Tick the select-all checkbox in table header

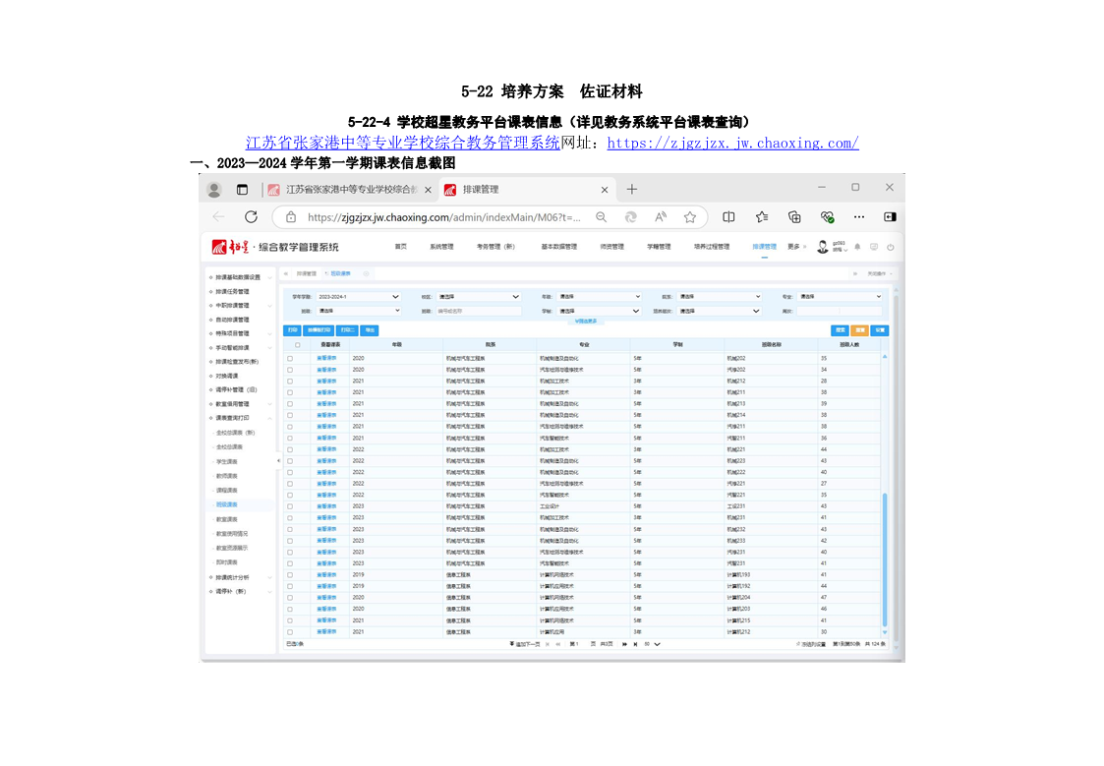pyautogui.click(x=297, y=345)
